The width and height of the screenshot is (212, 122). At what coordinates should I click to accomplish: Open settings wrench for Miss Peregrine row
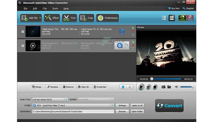133,42
